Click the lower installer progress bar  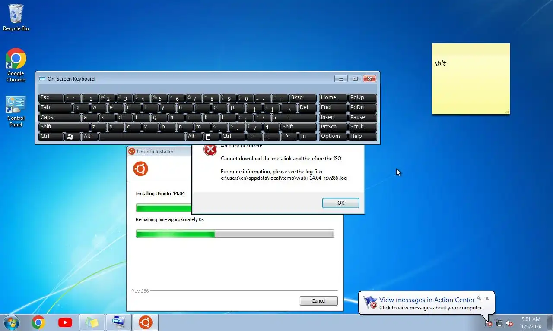pyautogui.click(x=235, y=234)
